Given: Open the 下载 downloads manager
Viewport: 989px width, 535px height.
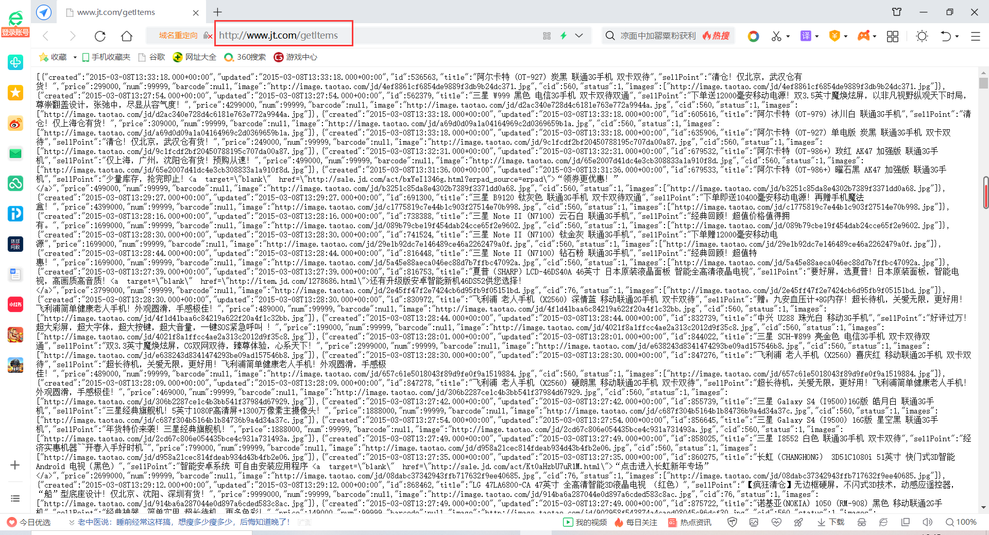Looking at the screenshot, I should [x=831, y=522].
